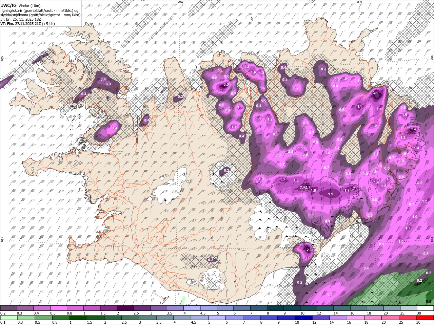The width and height of the screenshot is (434, 325).
Task: Select the '2.4' value near the east coast
Action: point(414,129)
